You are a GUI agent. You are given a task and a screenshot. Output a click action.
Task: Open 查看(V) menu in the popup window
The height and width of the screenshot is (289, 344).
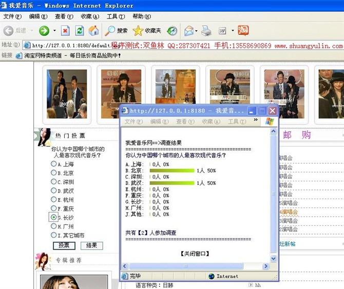pos(185,122)
